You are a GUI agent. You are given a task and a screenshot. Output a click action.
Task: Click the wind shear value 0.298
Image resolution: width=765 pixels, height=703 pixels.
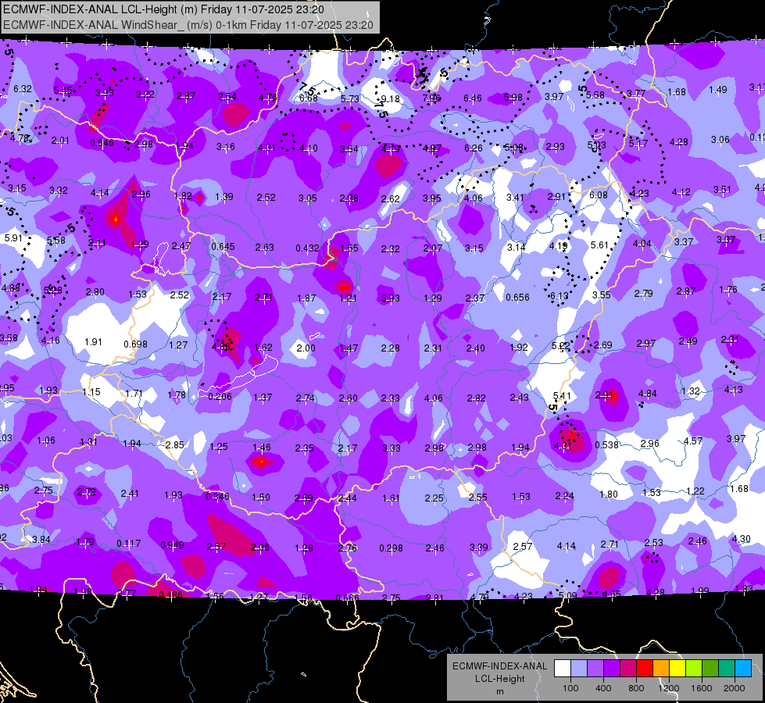(x=391, y=548)
